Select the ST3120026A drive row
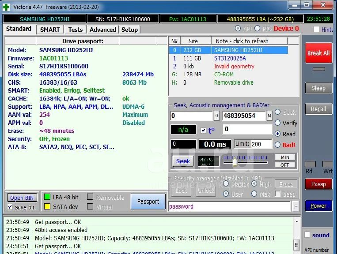337x254 pixels. coord(228,58)
